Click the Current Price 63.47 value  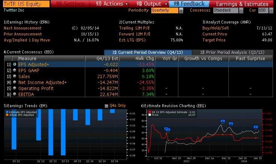pyautogui.click(x=267, y=34)
